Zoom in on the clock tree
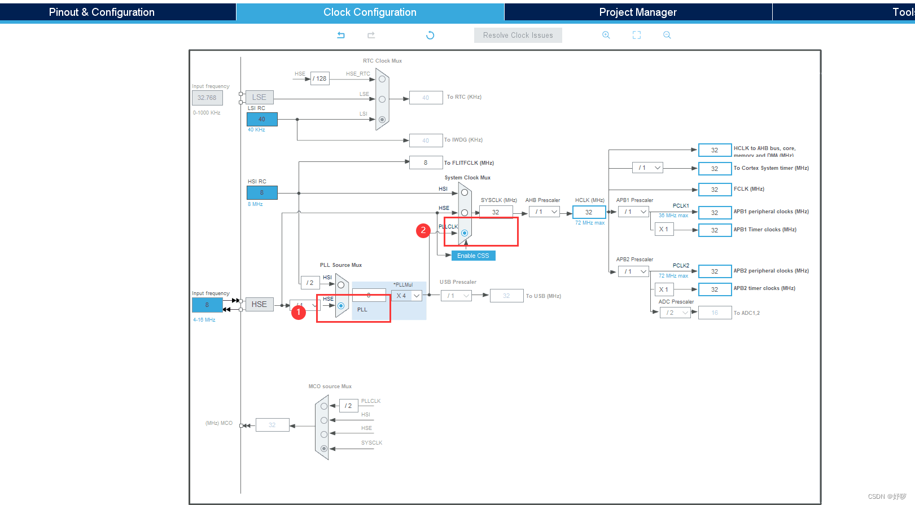This screenshot has height=505, width=915. pos(606,35)
